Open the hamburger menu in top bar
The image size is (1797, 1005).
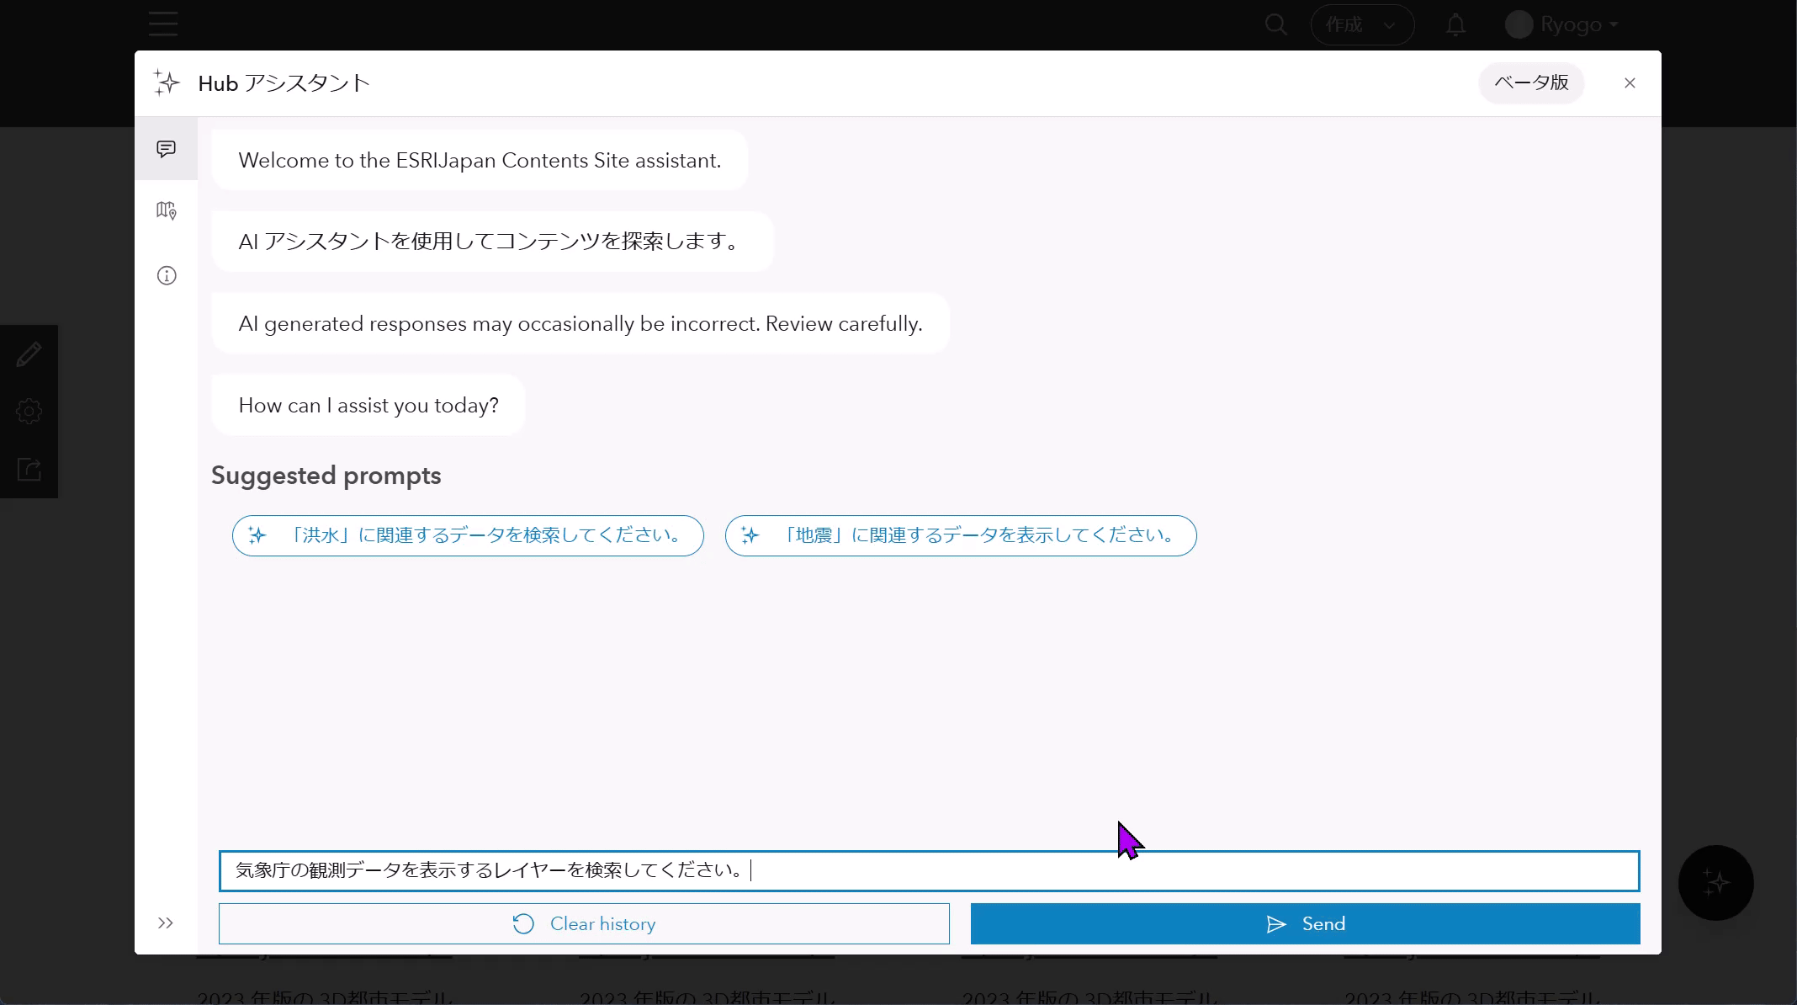click(x=163, y=24)
